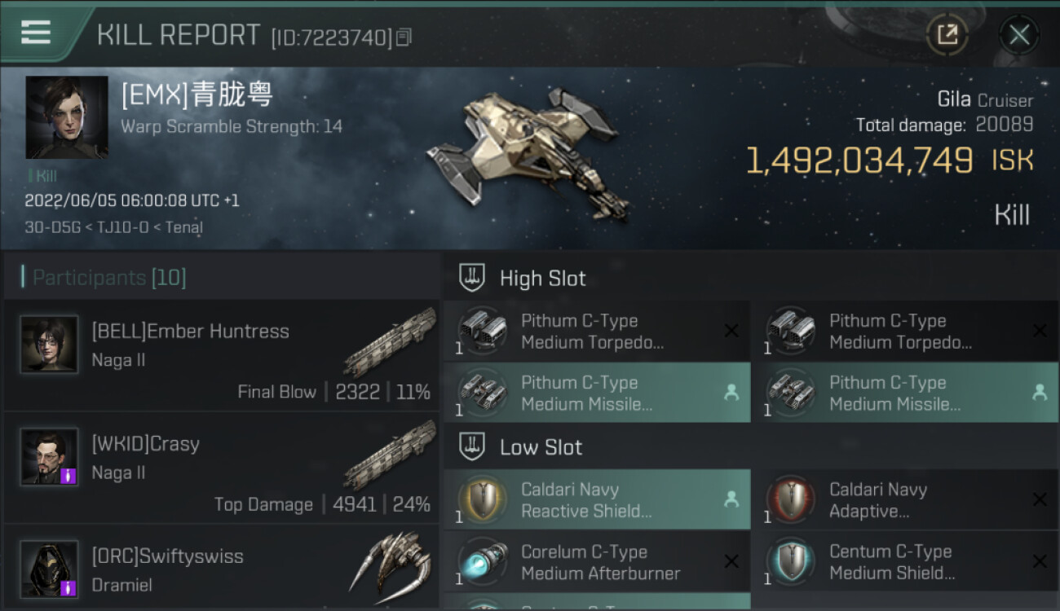Select Caldari Navy Adaptive module
1060x611 pixels.
point(905,500)
